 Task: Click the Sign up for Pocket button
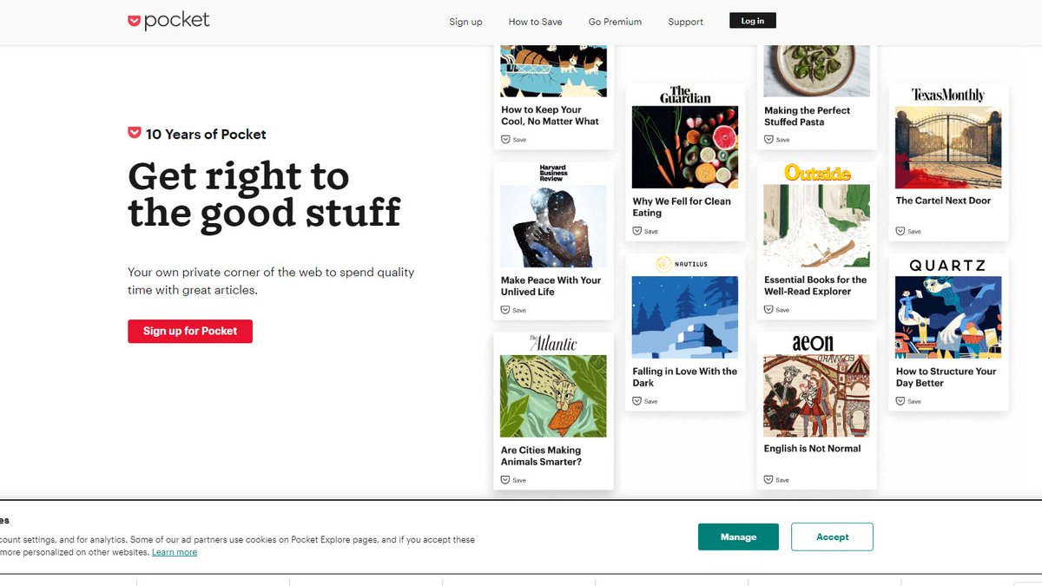coord(190,331)
